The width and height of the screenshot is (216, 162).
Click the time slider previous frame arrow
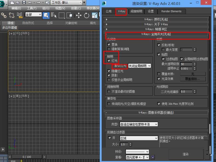[x=10, y=157]
